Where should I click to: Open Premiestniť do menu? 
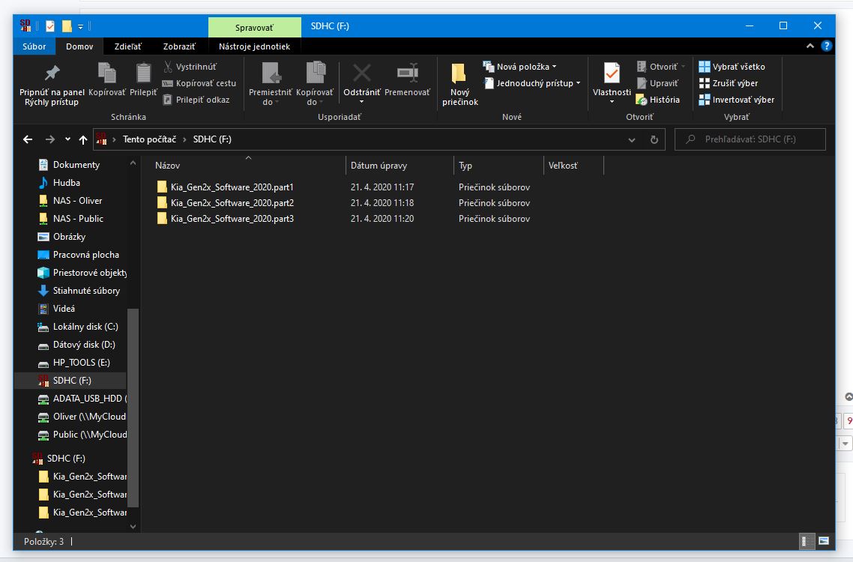click(270, 85)
